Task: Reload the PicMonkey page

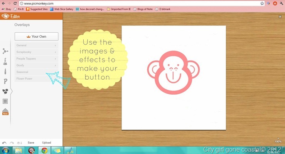Action: 15,3
